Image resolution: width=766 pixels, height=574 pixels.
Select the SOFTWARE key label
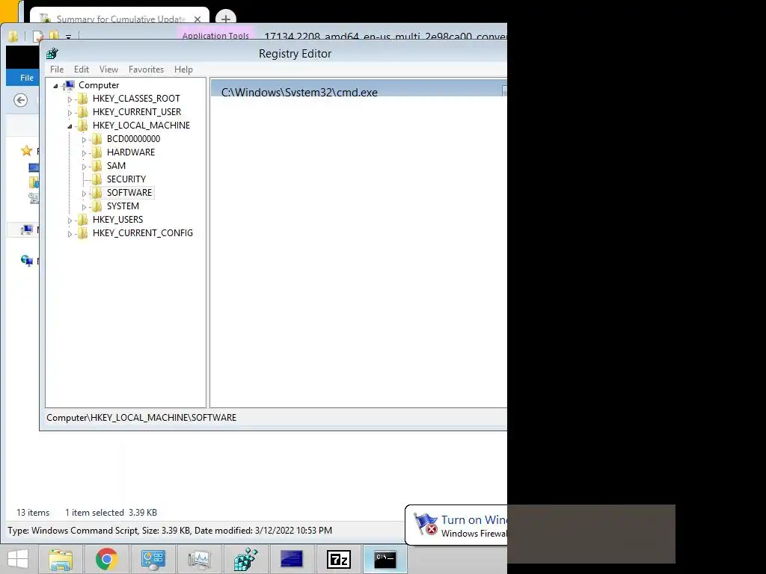coord(129,193)
